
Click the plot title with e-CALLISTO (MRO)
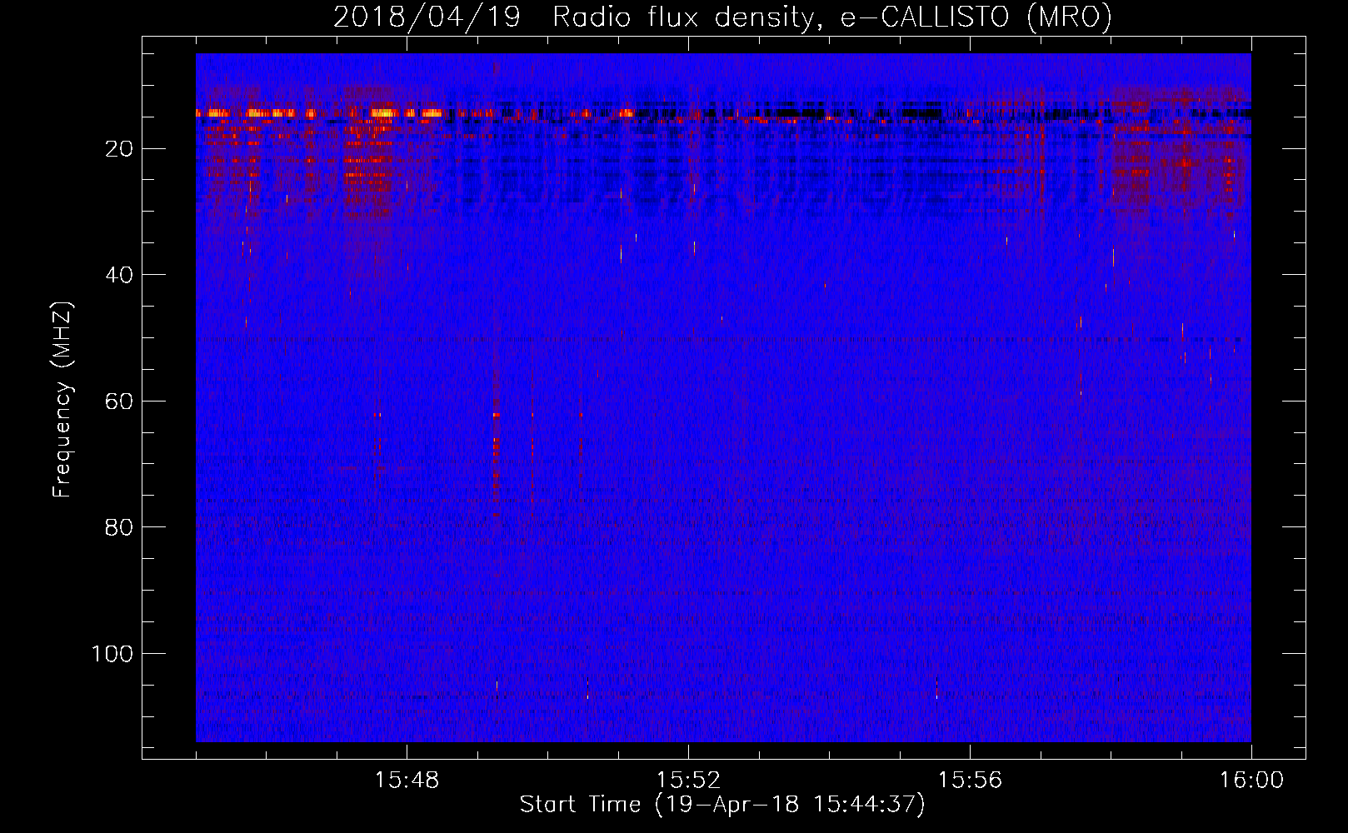(x=722, y=17)
